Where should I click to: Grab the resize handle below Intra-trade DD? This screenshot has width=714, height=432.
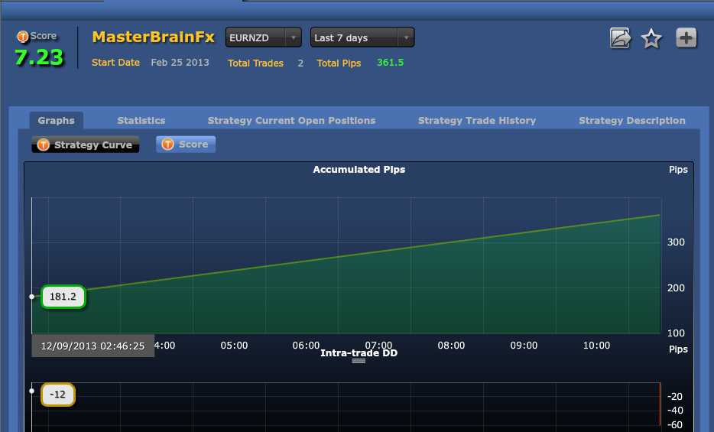[359, 361]
